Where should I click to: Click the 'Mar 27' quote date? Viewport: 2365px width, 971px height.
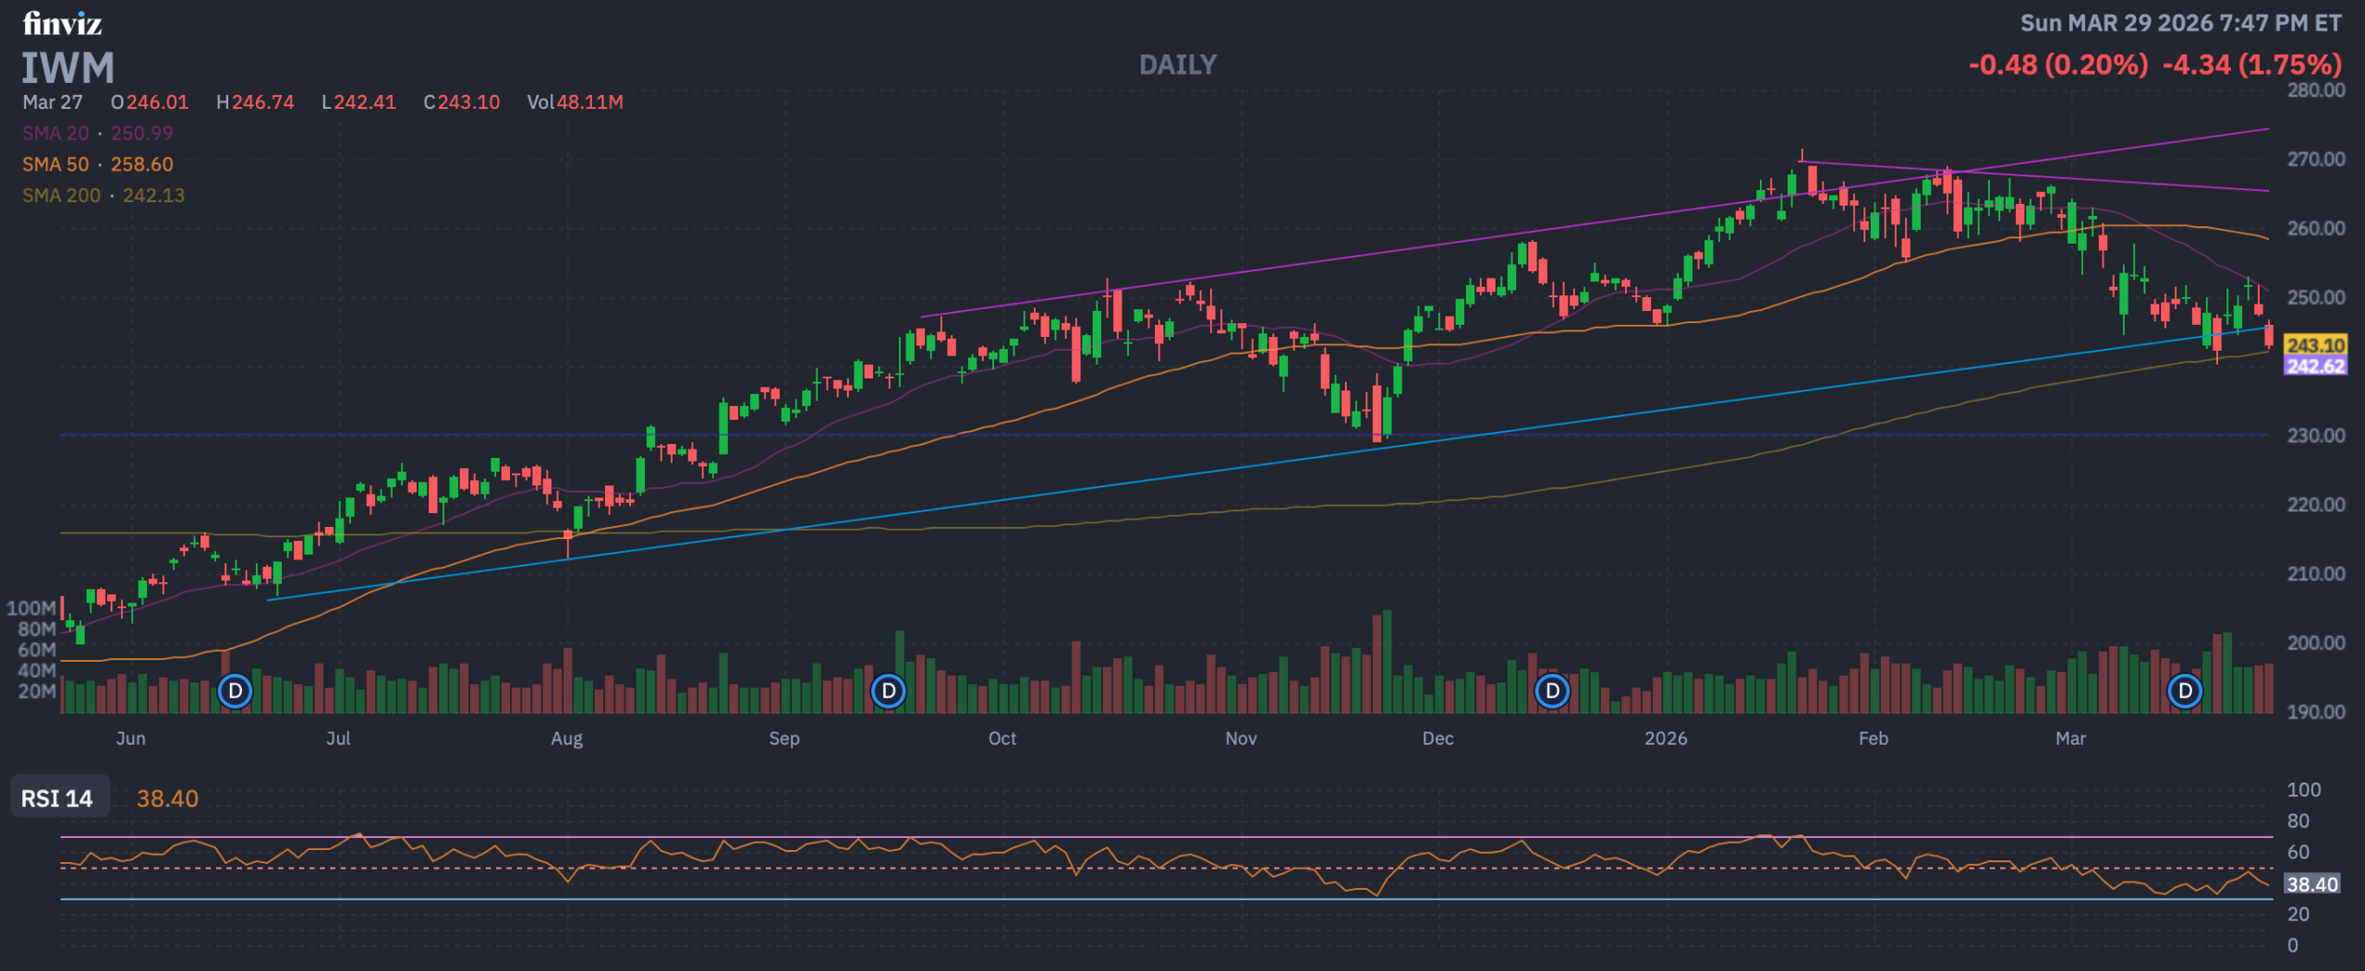(x=53, y=102)
